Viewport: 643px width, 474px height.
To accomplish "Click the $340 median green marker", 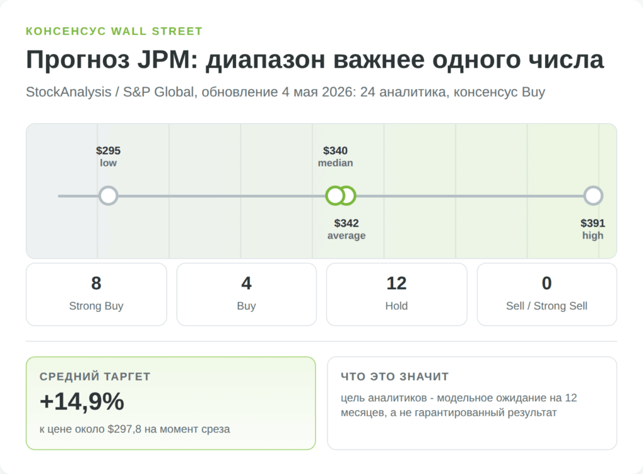I will click(x=335, y=196).
